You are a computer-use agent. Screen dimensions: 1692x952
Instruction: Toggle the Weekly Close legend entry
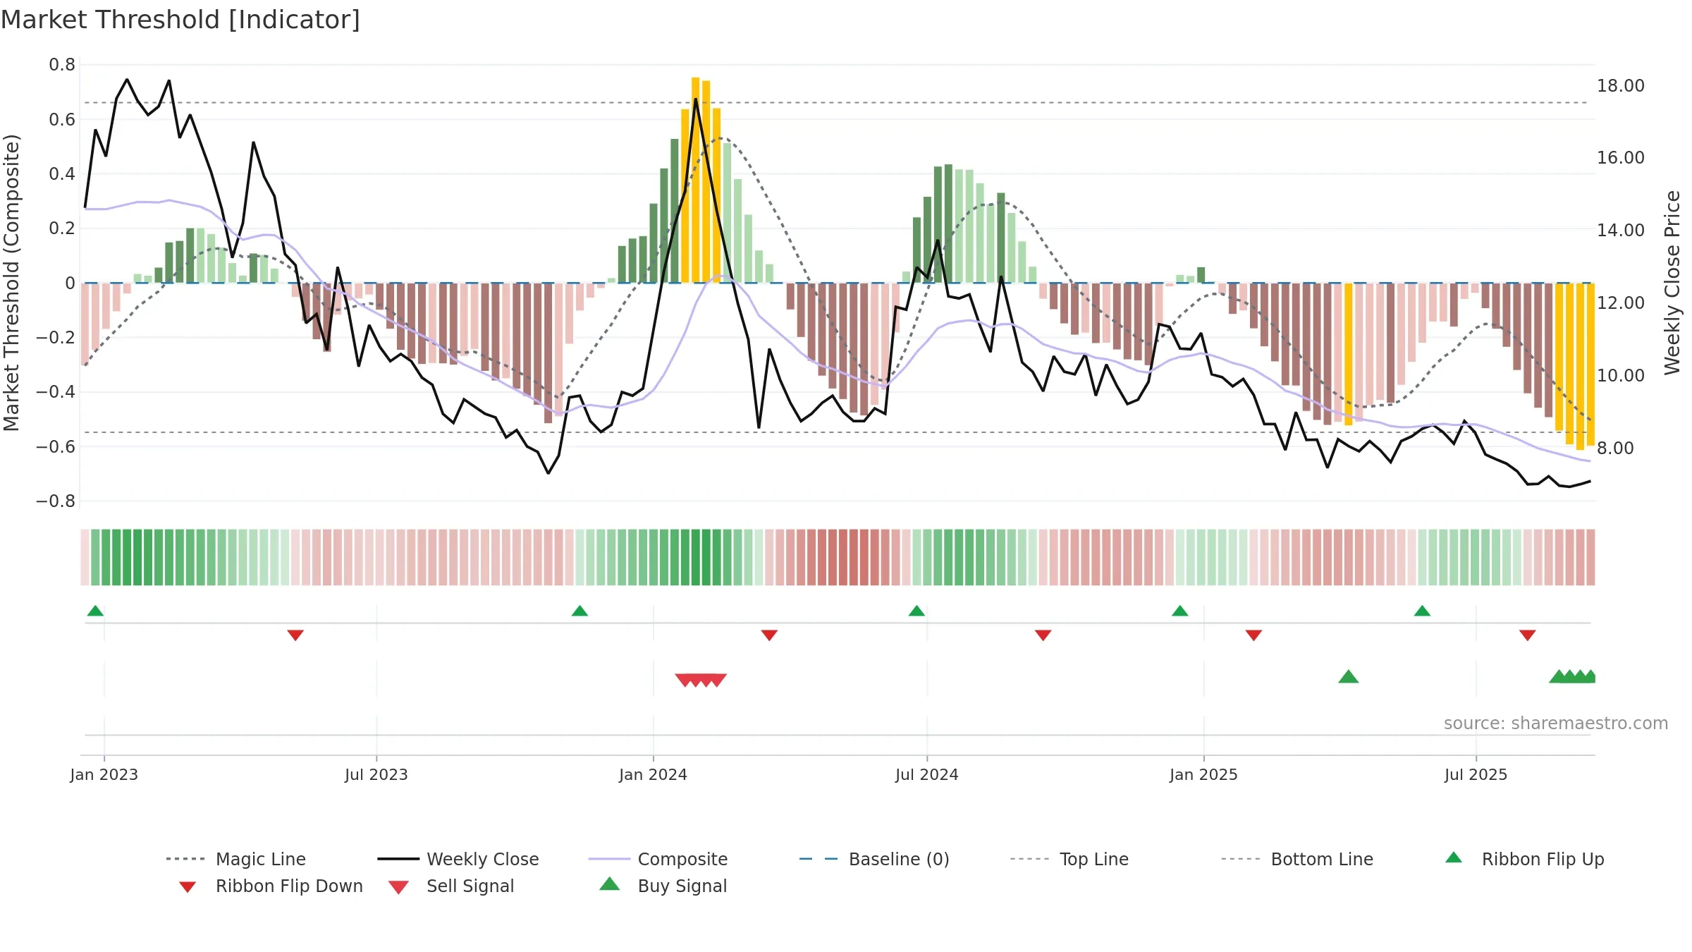[458, 859]
